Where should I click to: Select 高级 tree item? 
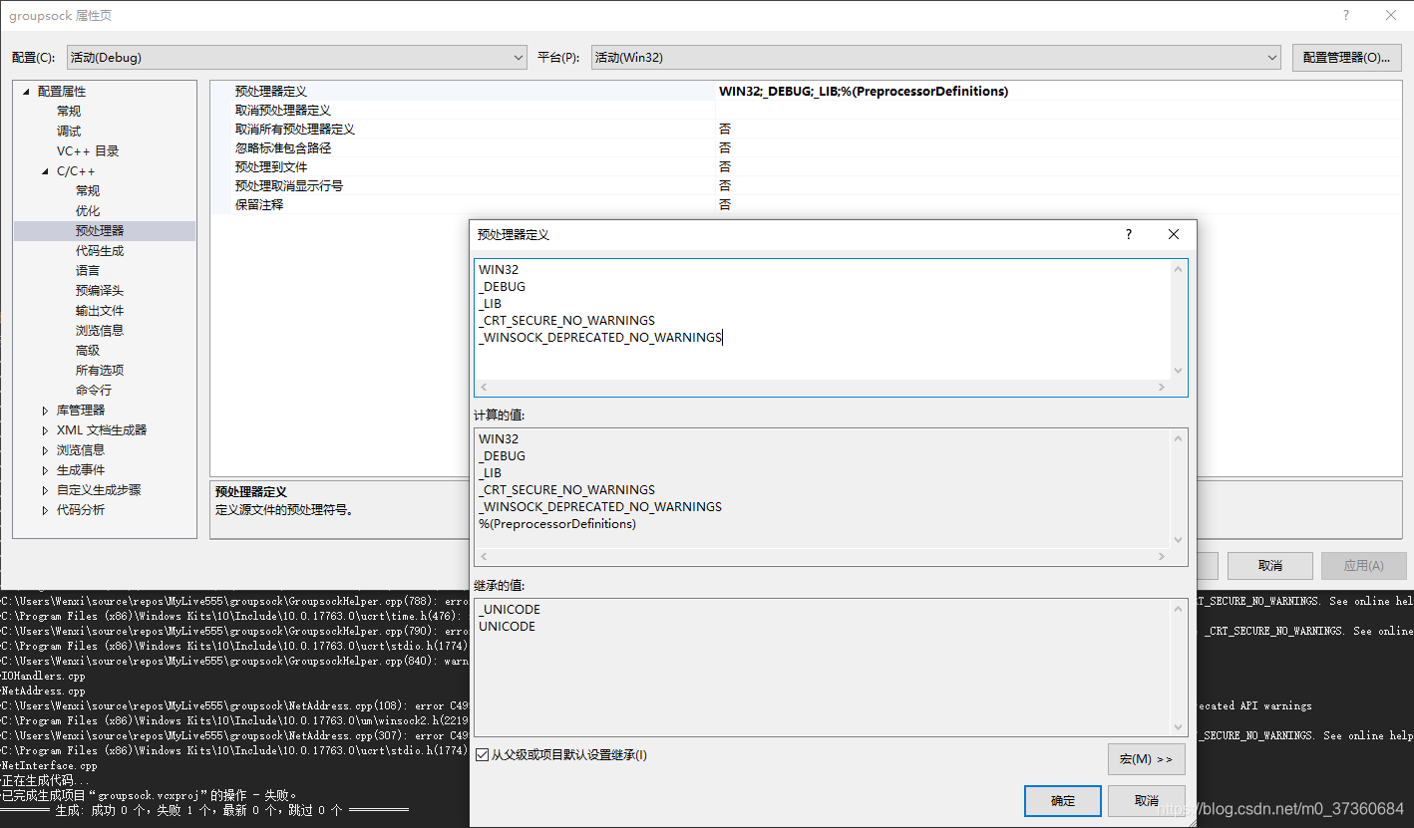point(88,351)
